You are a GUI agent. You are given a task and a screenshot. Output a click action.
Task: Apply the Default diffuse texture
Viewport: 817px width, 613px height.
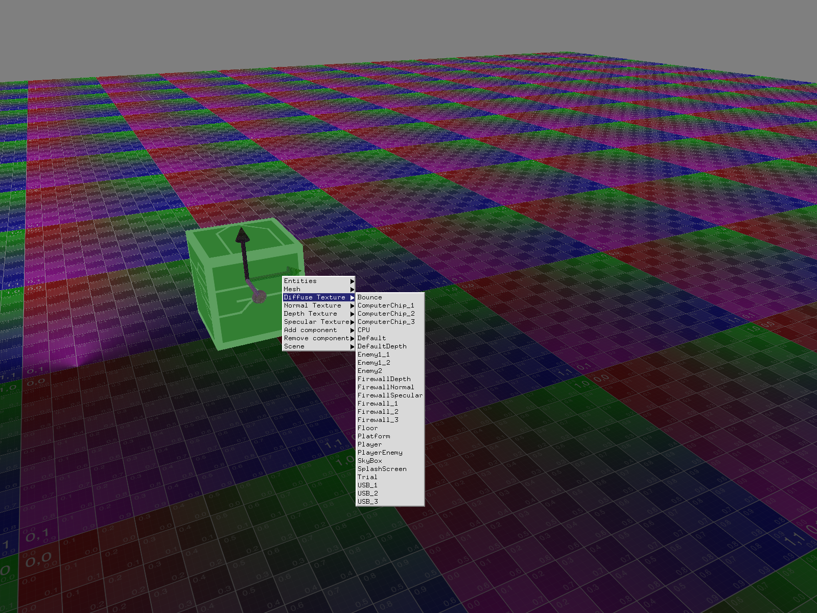pos(371,338)
